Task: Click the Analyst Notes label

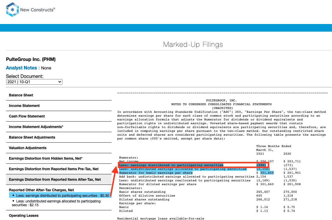Action: pyautogui.click(x=23, y=68)
